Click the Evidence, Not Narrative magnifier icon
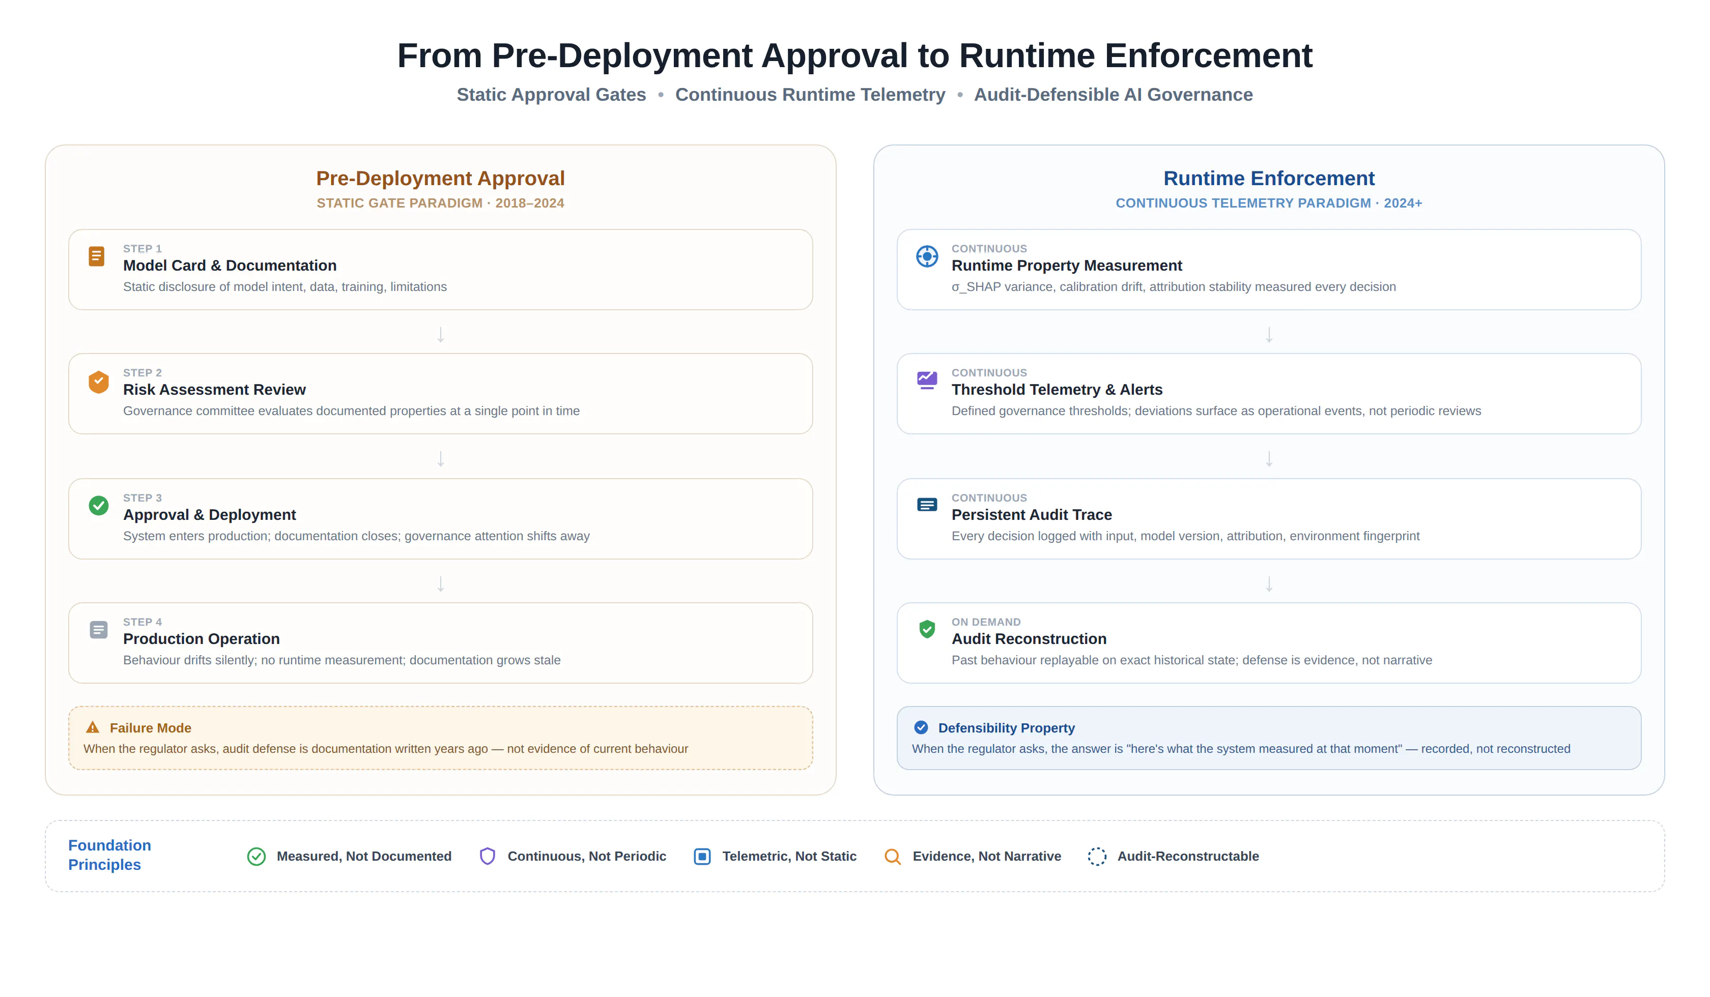Image resolution: width=1710 pixels, height=997 pixels. point(893,857)
